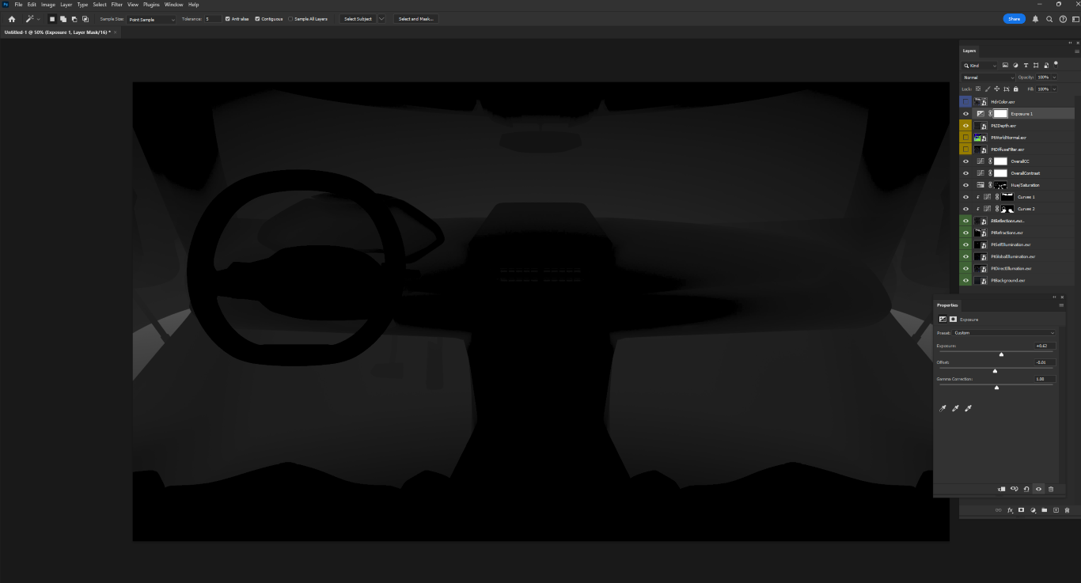This screenshot has height=583, width=1081.
Task: Pick the white point eyedropper in Properties
Action: tap(968, 409)
